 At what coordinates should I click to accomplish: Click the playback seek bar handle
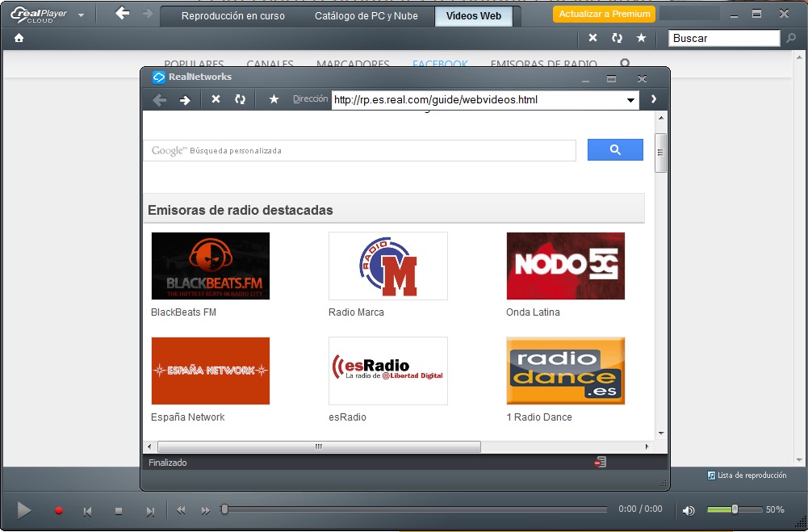pyautogui.click(x=224, y=509)
